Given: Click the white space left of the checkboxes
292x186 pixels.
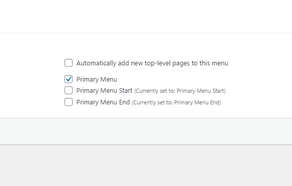Looking at the screenshot, I should pyautogui.click(x=31, y=82).
